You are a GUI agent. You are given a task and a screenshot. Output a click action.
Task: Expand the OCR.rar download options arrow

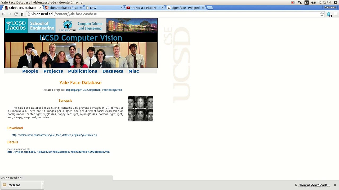click(42, 184)
